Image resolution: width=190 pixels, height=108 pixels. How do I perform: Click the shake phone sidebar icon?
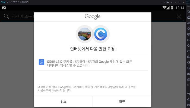click(189, 12)
